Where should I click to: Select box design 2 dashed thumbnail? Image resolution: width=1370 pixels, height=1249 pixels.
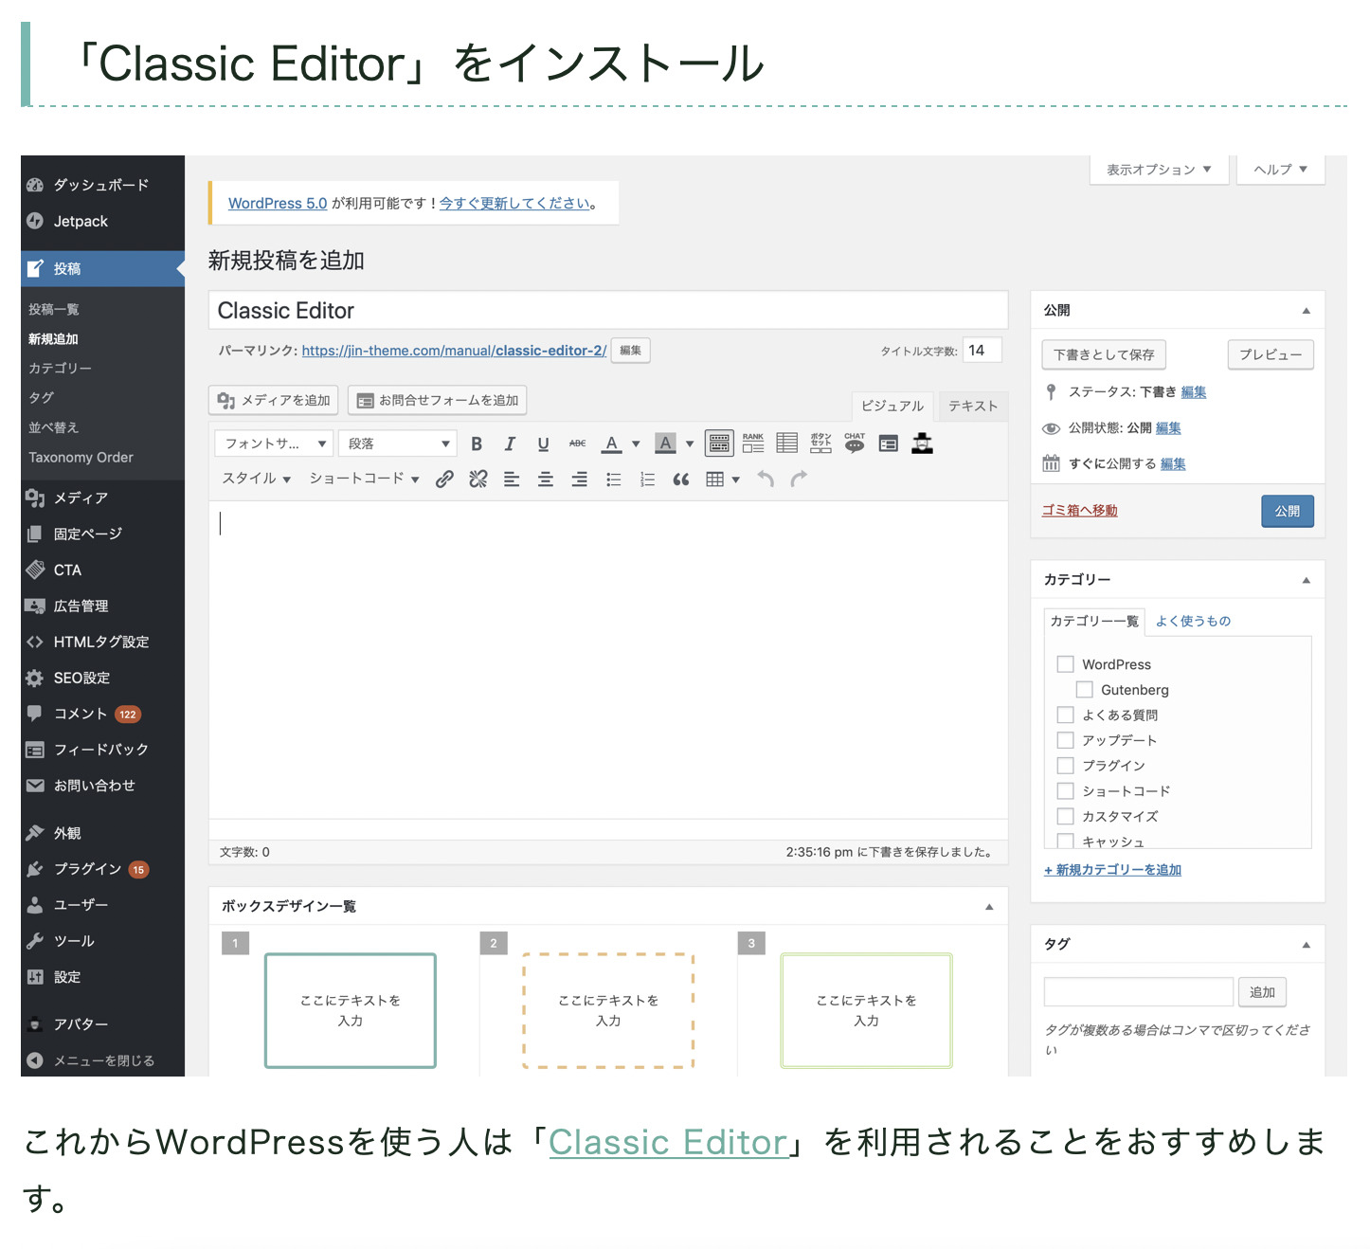[608, 1010]
